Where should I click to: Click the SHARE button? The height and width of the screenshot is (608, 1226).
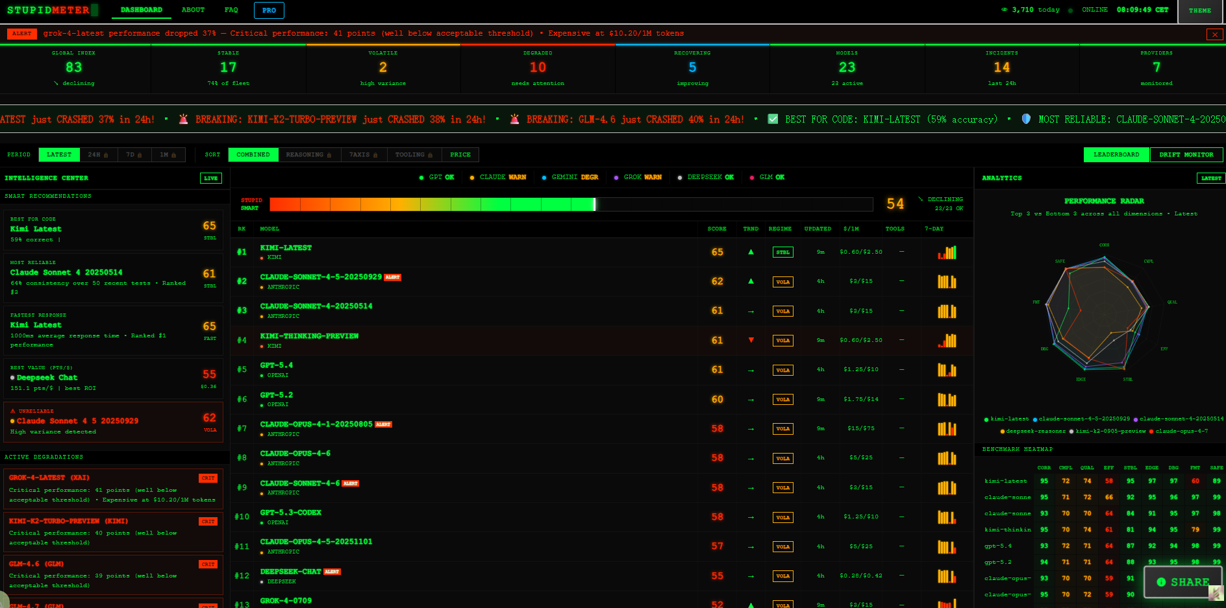pyautogui.click(x=1183, y=582)
